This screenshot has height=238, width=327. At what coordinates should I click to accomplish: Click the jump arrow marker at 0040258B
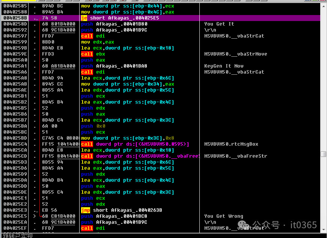point(36,18)
